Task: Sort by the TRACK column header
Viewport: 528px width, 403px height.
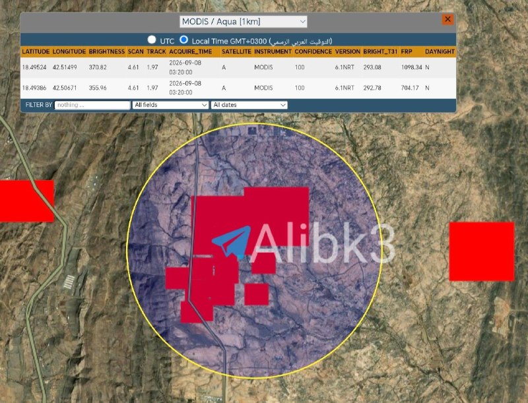Action: 156,52
